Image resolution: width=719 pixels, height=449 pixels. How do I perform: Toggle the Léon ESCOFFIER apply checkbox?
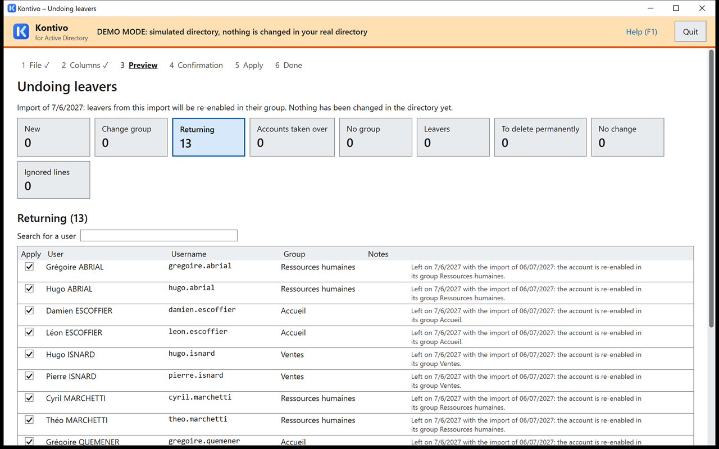(29, 332)
